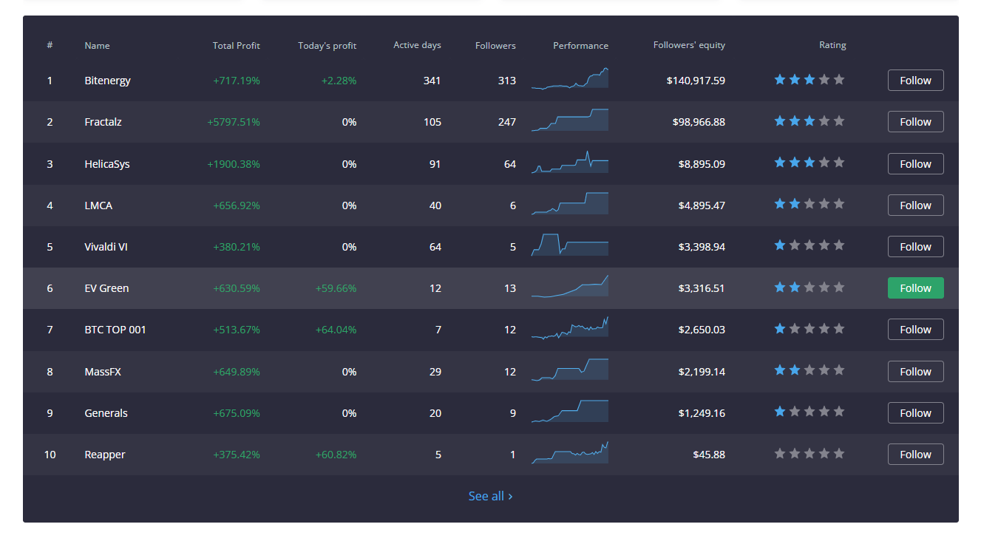Follow the Fractalz strategy
The height and width of the screenshot is (544, 981).
(x=915, y=122)
